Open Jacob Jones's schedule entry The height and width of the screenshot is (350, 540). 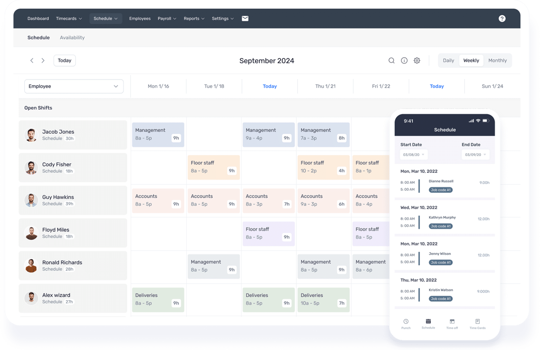click(73, 135)
